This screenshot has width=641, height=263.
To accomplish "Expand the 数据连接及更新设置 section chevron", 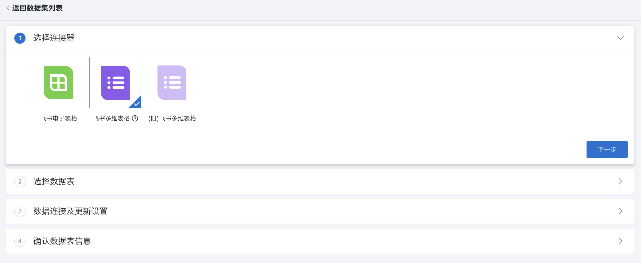I will coord(620,211).
